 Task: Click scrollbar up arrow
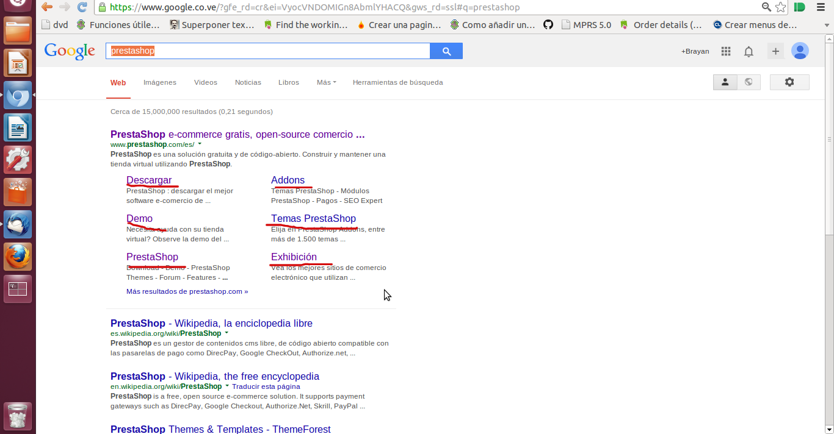point(829,38)
